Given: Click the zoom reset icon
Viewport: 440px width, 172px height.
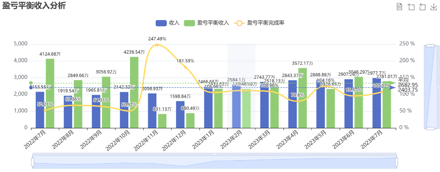Looking at the screenshot, I should tap(422, 7).
